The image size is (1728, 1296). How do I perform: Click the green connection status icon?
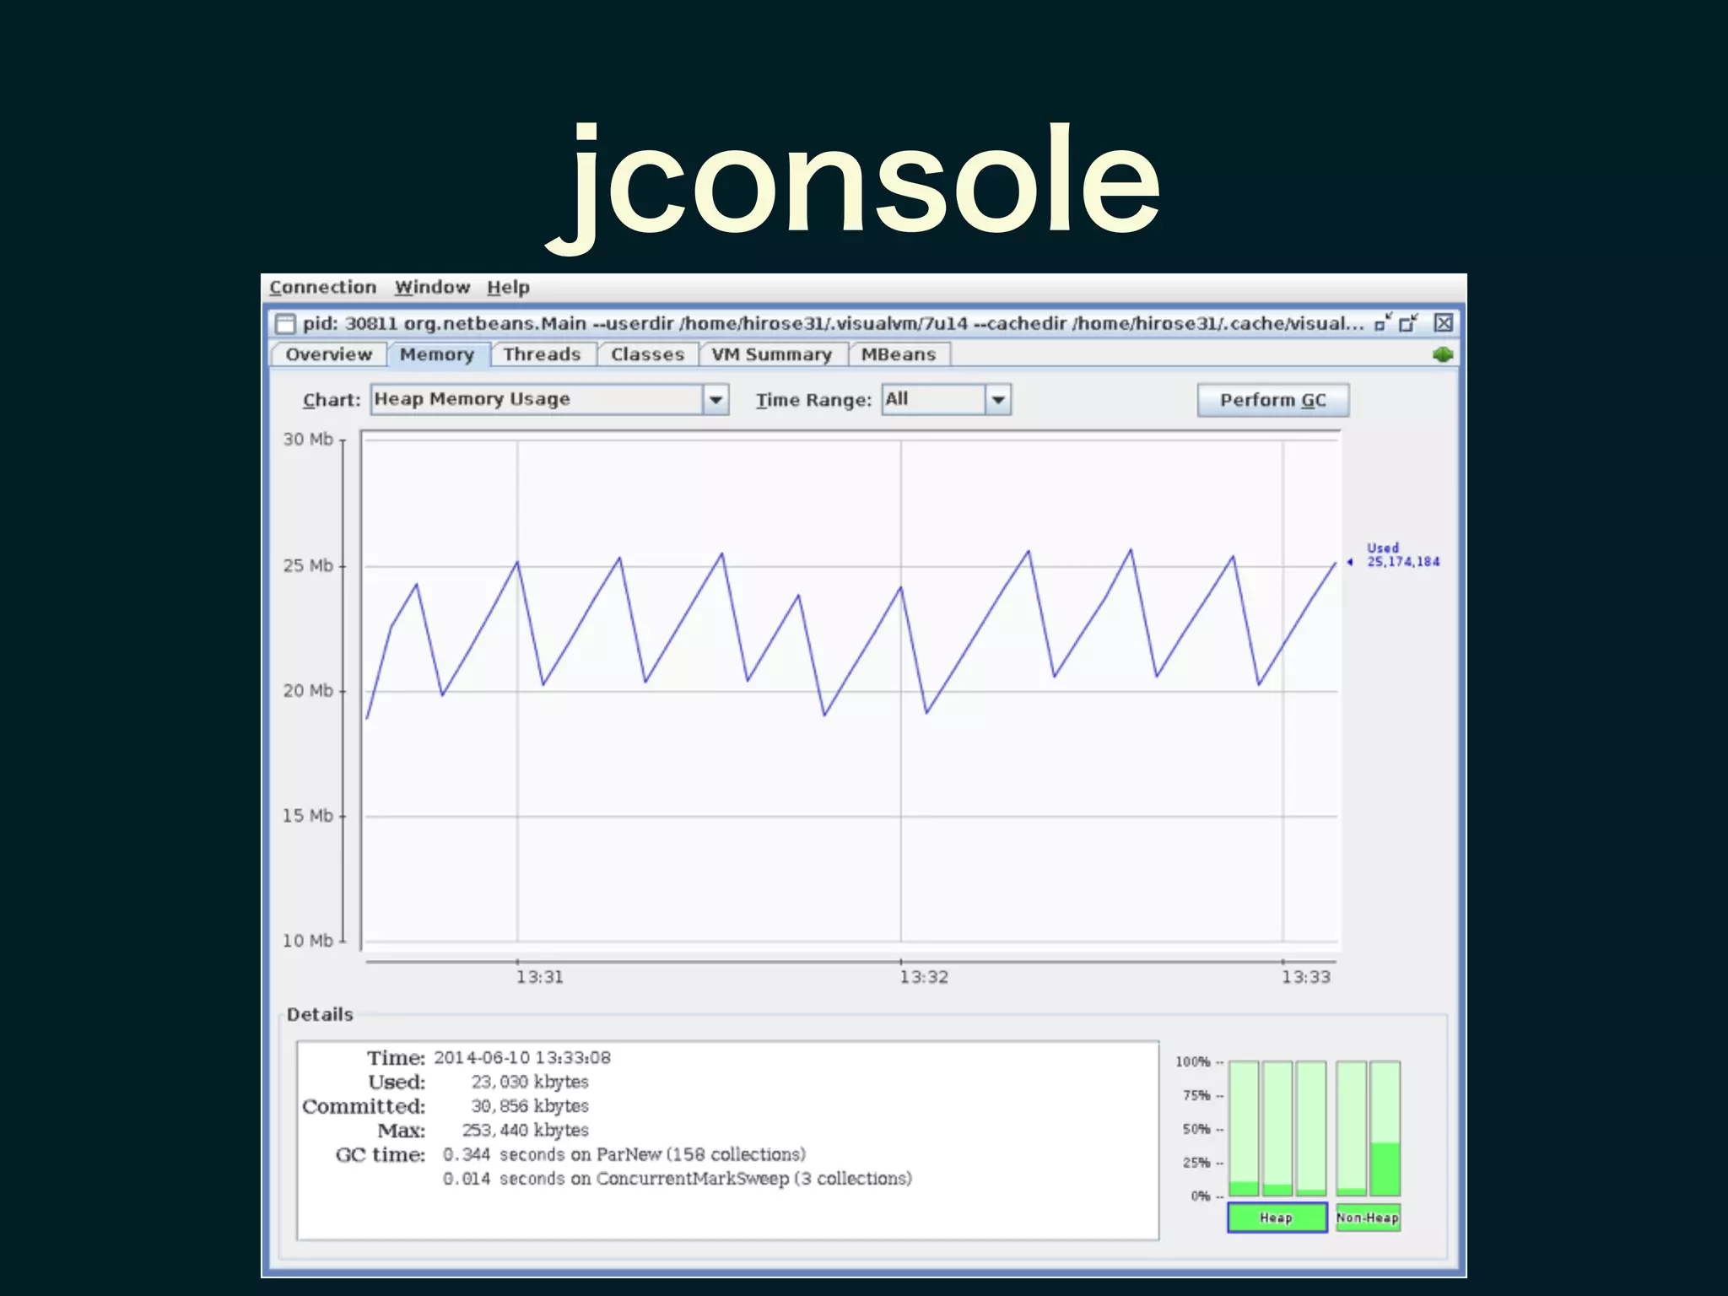pos(1442,355)
